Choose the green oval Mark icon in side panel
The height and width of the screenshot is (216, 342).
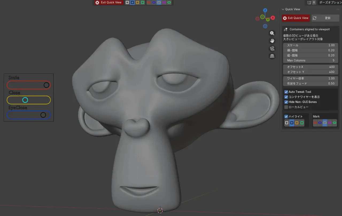[x=335, y=123]
